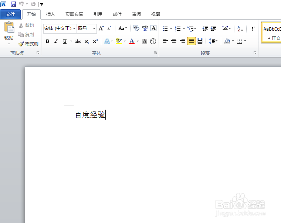
Task: Align text right
Action: point(182,41)
